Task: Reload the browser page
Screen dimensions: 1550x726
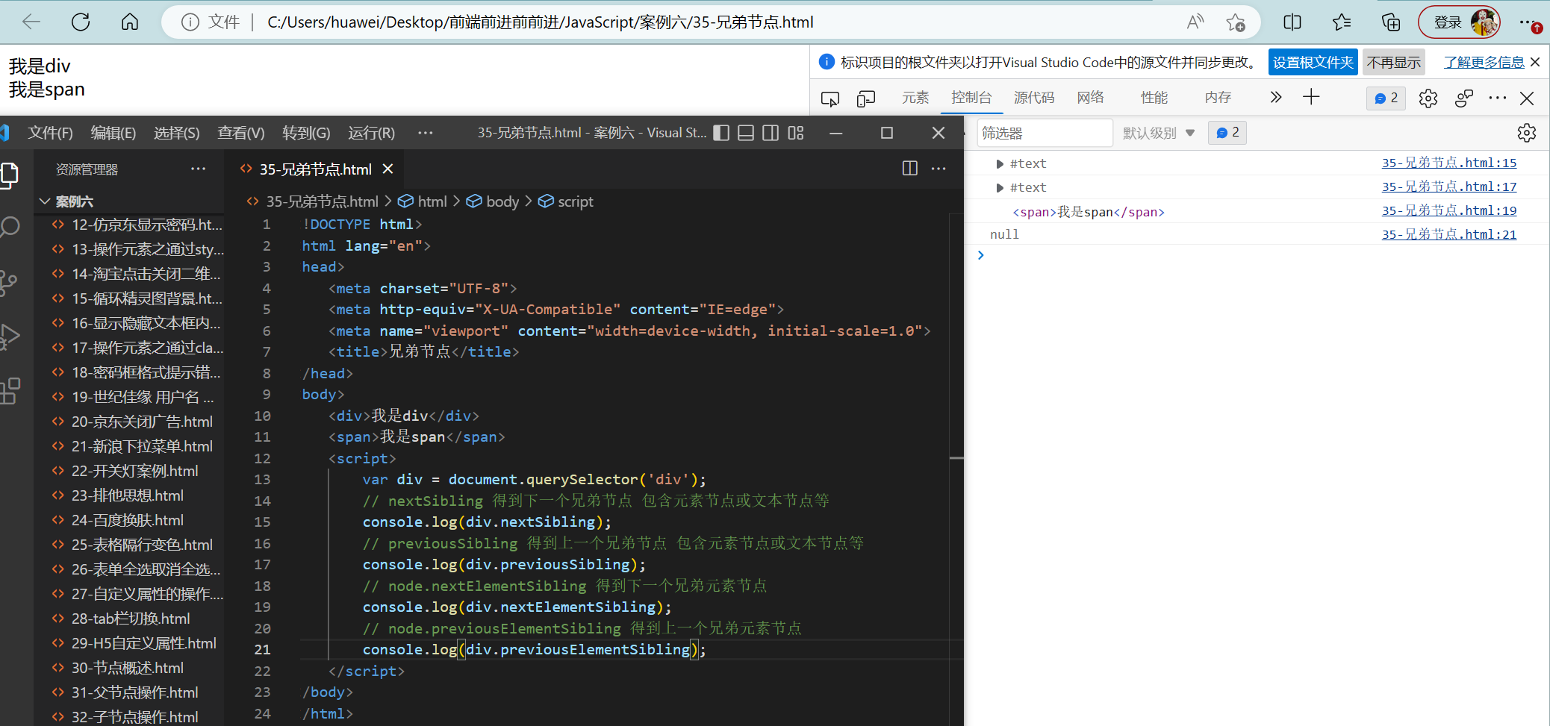Action: point(81,22)
